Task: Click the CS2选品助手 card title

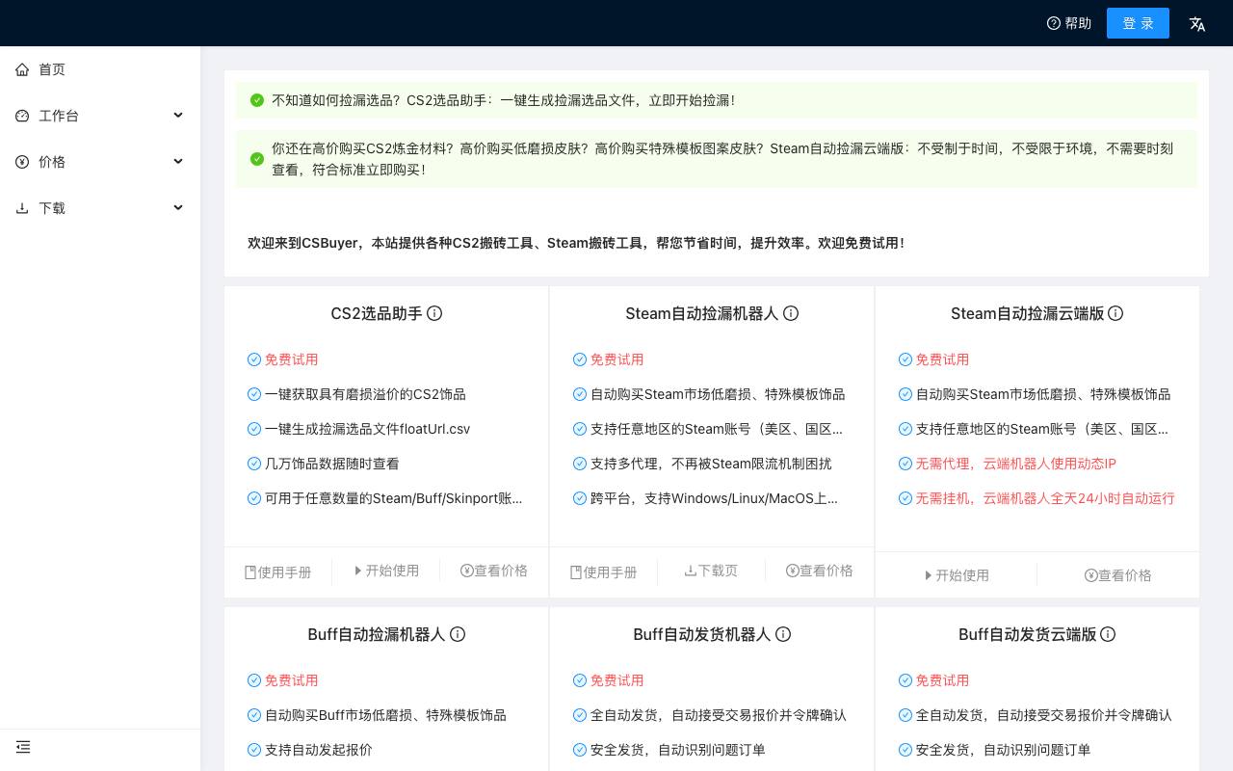Action: click(x=377, y=313)
